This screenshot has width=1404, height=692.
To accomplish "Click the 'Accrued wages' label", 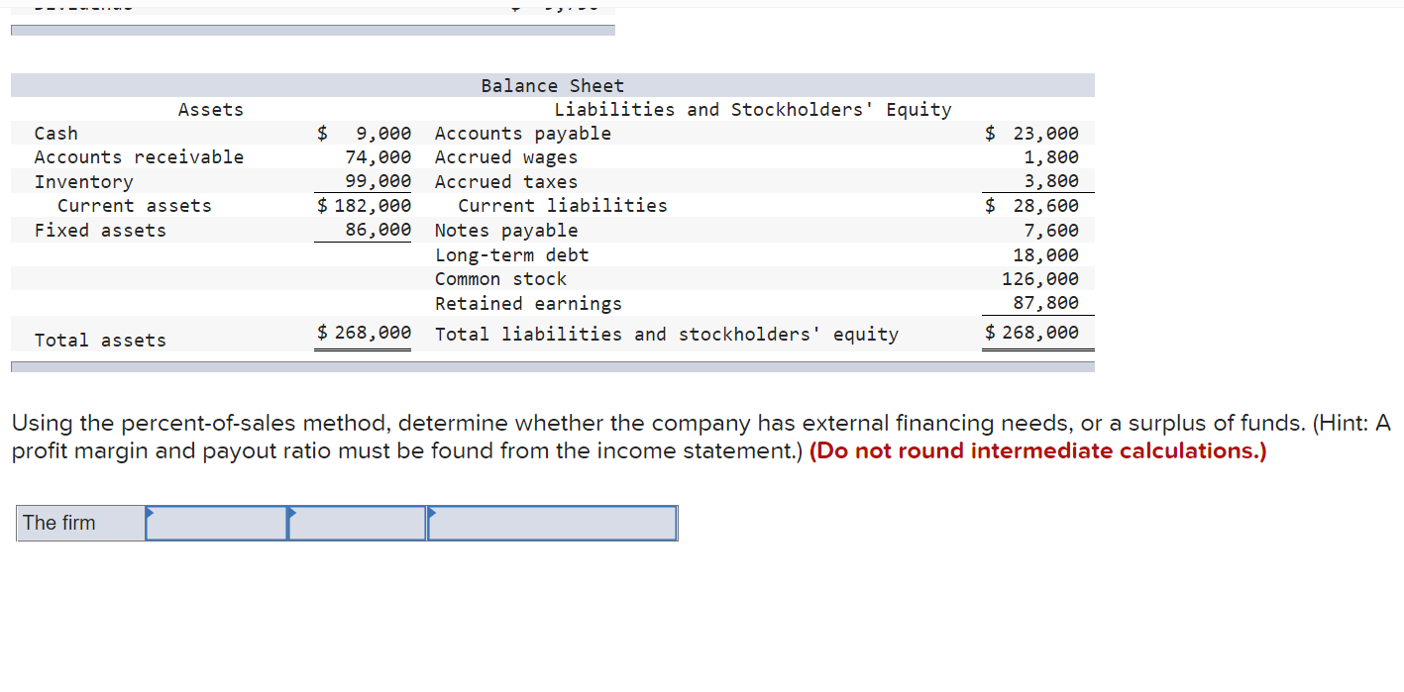I will tap(506, 157).
